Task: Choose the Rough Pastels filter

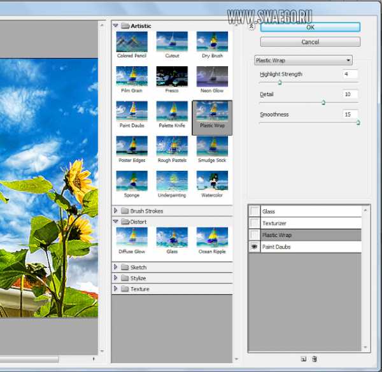Action: click(172, 147)
